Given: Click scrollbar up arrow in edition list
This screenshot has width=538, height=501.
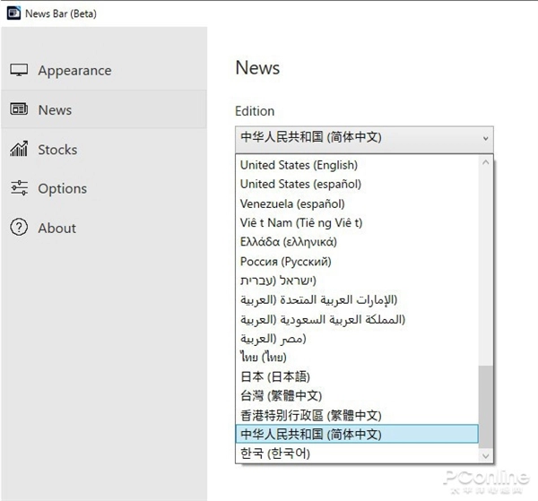Looking at the screenshot, I should [x=485, y=163].
